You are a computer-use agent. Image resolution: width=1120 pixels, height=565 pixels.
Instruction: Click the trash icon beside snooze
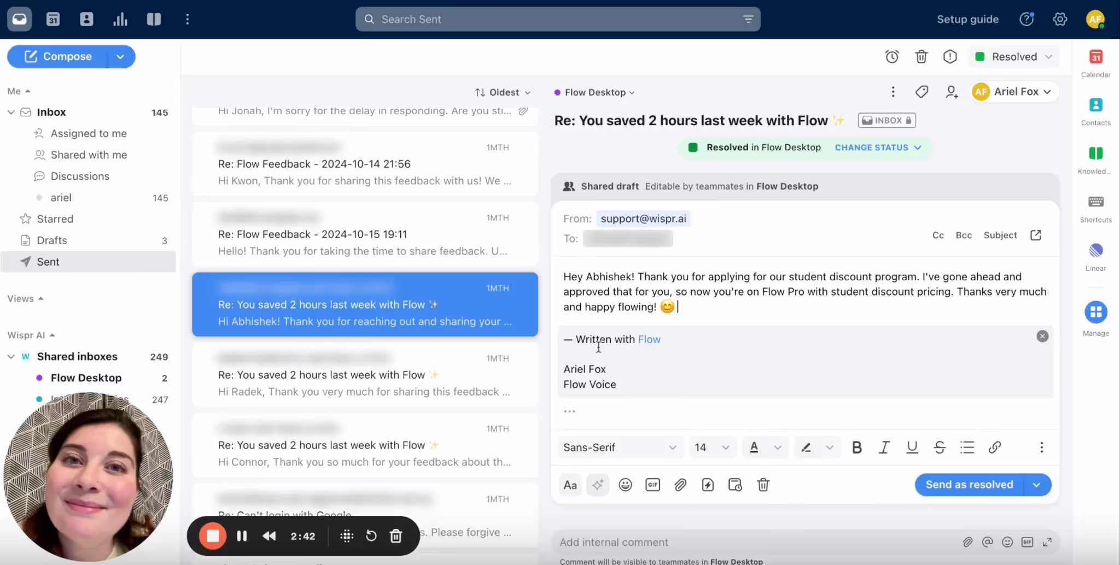pyautogui.click(x=921, y=56)
